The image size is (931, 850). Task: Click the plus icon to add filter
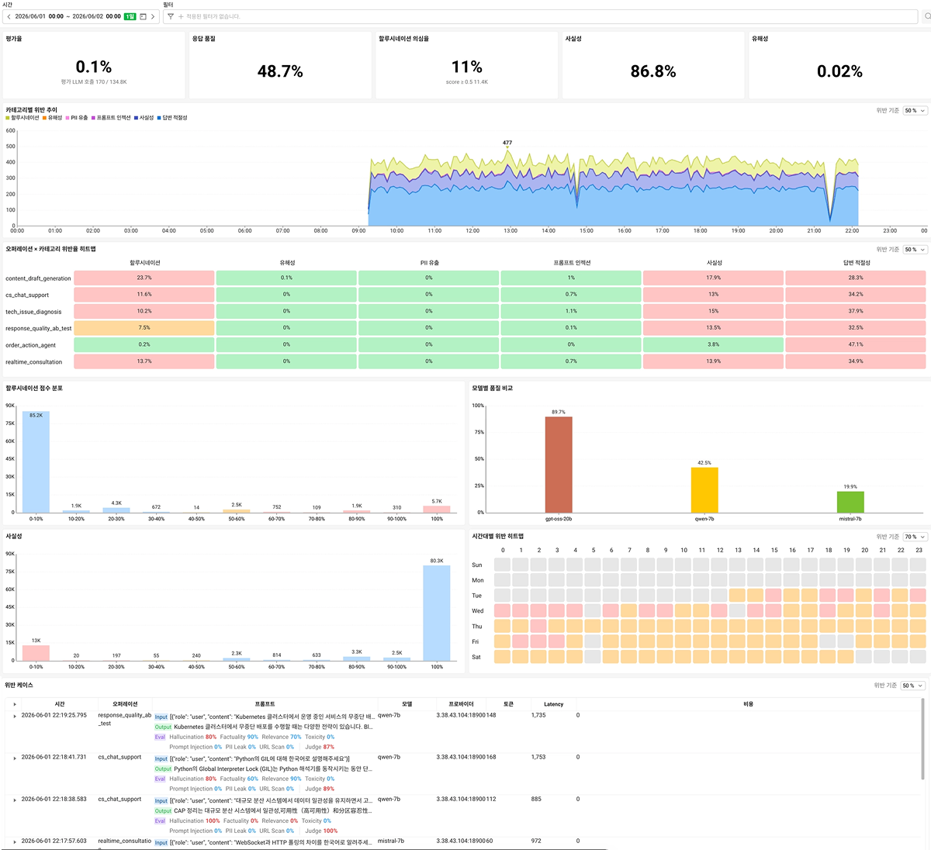pos(181,16)
